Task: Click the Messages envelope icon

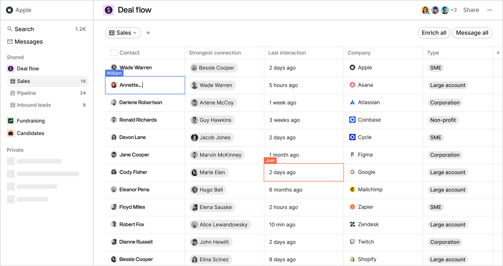Action: 10,41
